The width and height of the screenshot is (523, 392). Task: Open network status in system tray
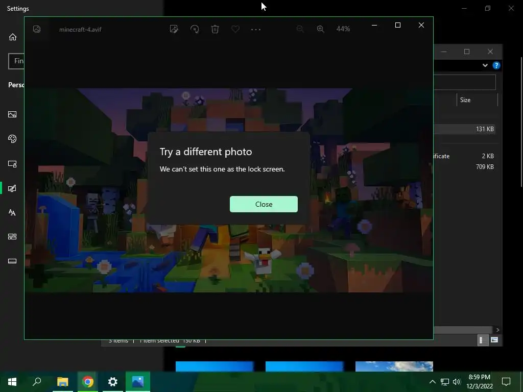445,382
